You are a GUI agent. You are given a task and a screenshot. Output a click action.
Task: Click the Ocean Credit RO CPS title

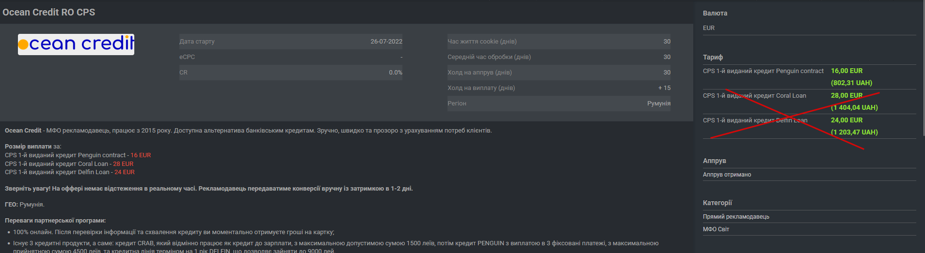[x=49, y=12]
